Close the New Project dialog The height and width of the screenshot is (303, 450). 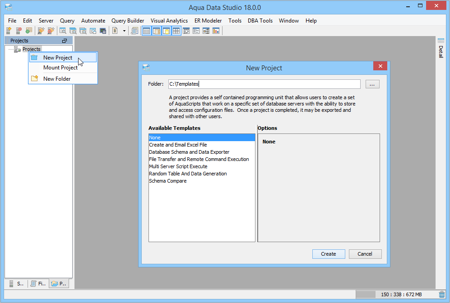click(x=380, y=66)
